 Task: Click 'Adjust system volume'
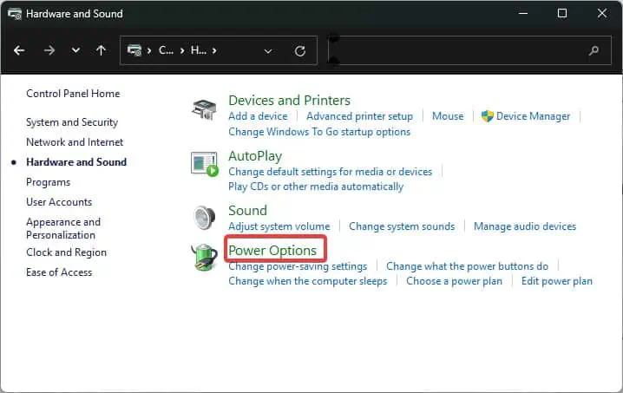point(279,226)
